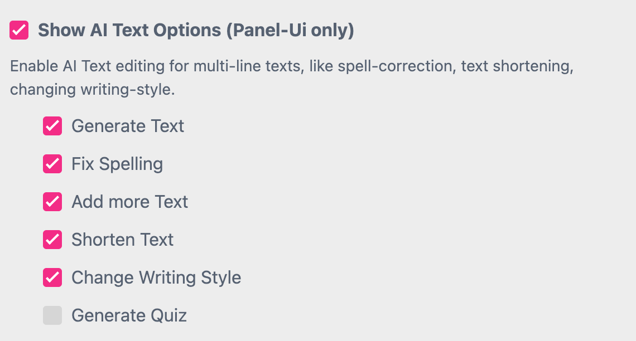
Task: Click the Change Writing Style label
Action: [156, 277]
